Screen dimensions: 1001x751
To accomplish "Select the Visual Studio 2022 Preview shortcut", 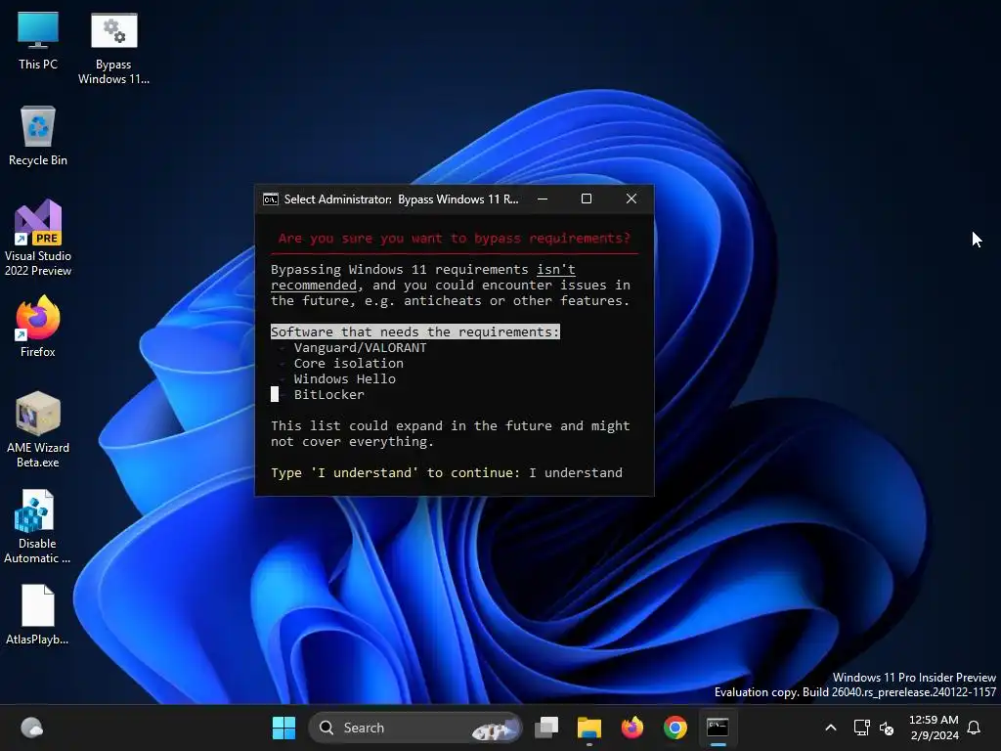I will 38,239.
